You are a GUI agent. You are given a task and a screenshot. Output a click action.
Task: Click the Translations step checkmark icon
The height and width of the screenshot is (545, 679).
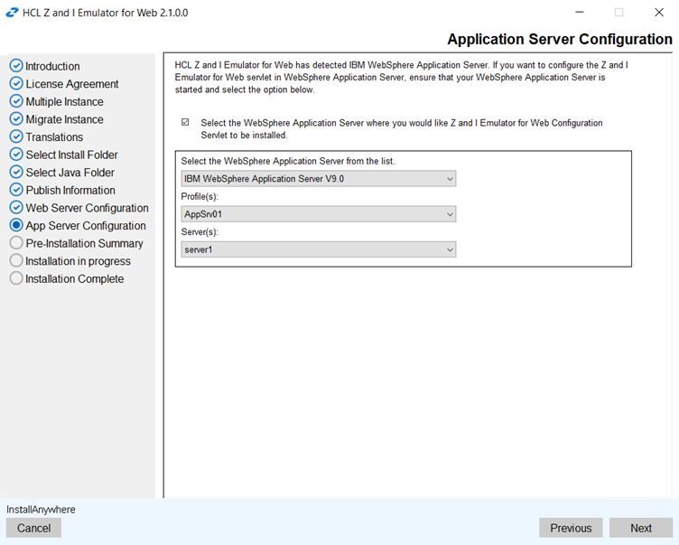coord(16,136)
